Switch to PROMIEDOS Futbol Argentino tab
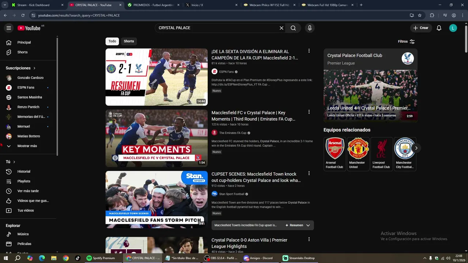Screen dimensions: 468x263 click(x=153, y=5)
